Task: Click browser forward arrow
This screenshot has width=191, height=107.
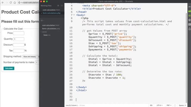Action: (7, 3)
